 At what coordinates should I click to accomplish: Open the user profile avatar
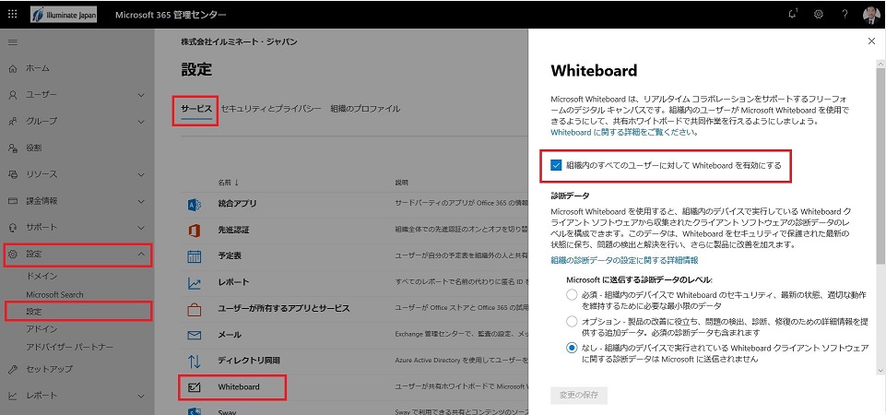point(871,15)
